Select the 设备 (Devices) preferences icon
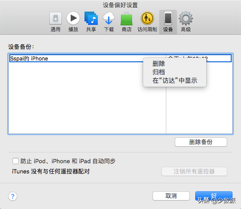 tap(168, 22)
